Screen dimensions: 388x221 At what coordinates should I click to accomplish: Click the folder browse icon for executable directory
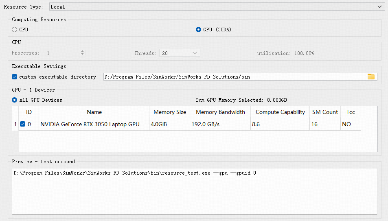[x=371, y=77]
